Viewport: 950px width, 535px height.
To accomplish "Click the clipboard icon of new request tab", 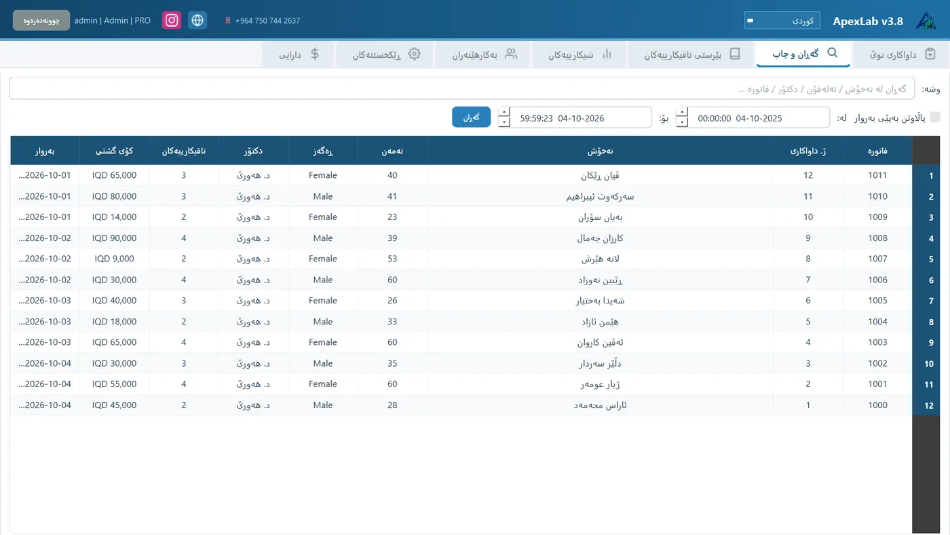I will pos(930,54).
